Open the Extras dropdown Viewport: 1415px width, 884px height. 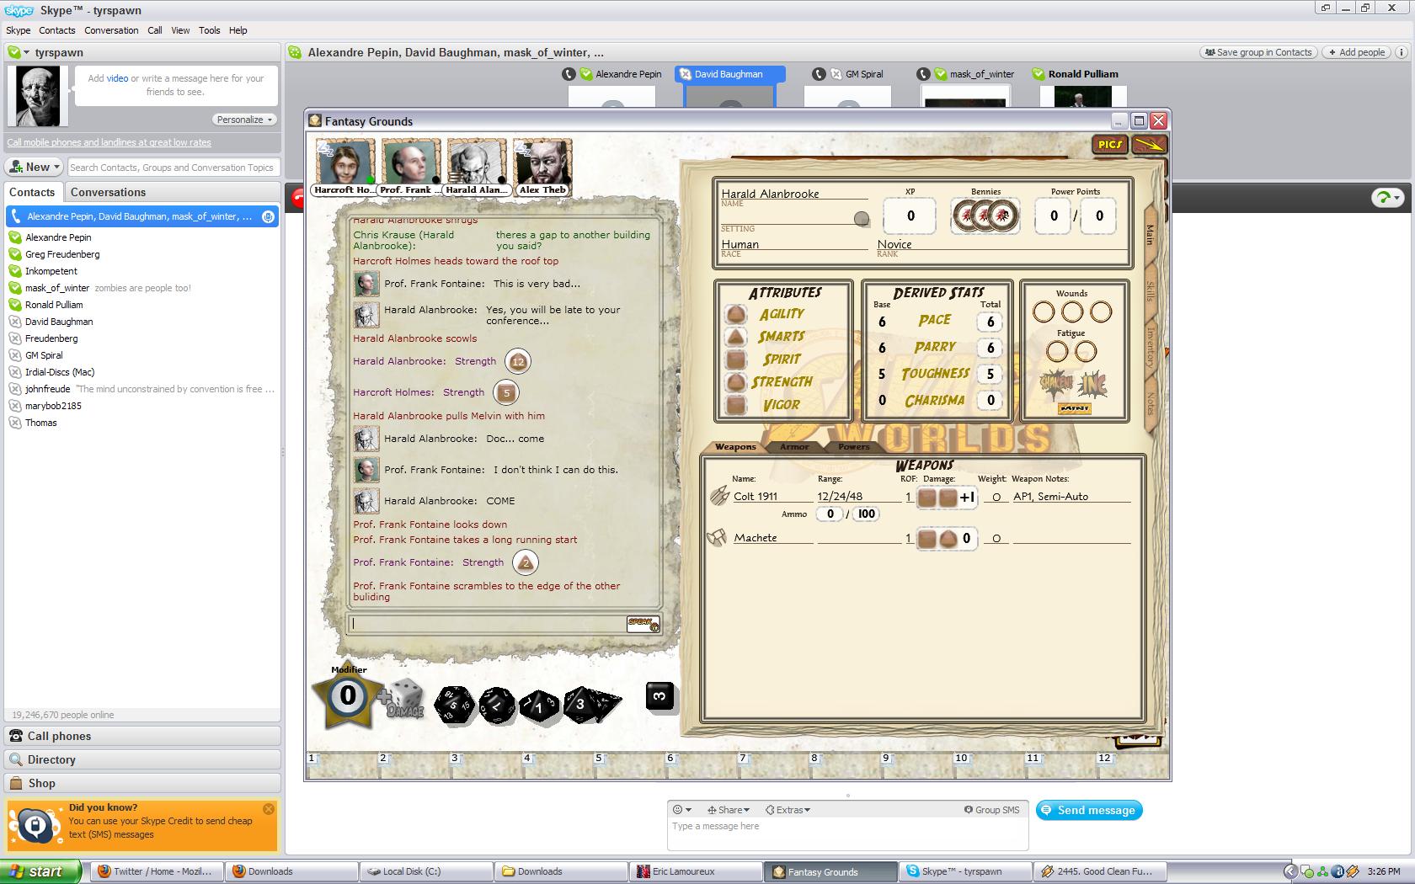788,810
